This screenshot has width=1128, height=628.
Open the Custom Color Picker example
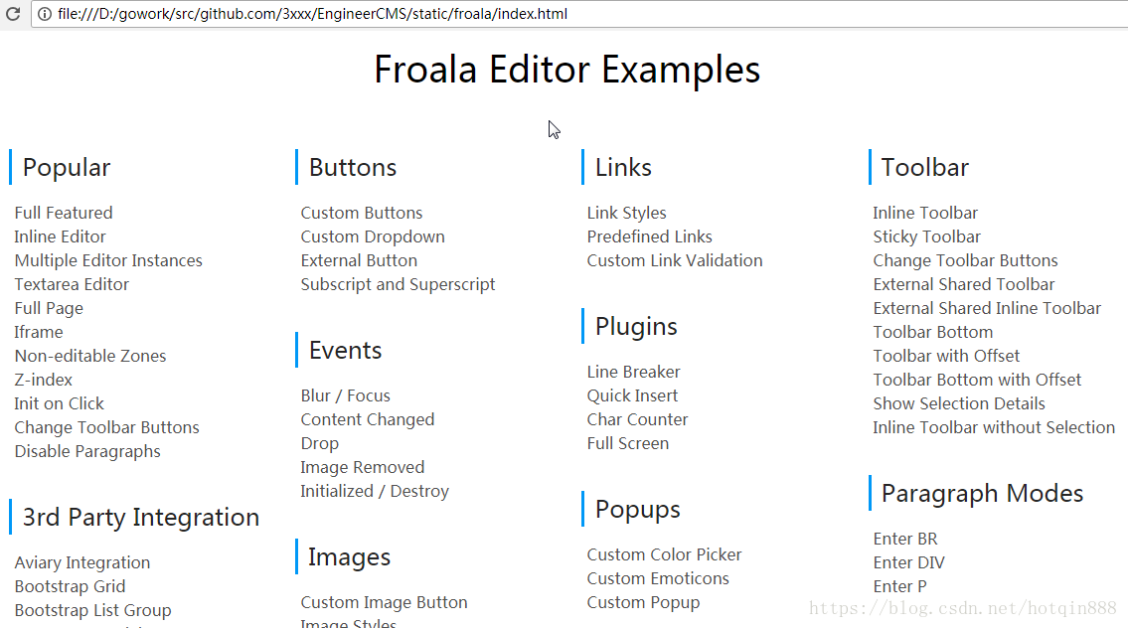pyautogui.click(x=663, y=554)
